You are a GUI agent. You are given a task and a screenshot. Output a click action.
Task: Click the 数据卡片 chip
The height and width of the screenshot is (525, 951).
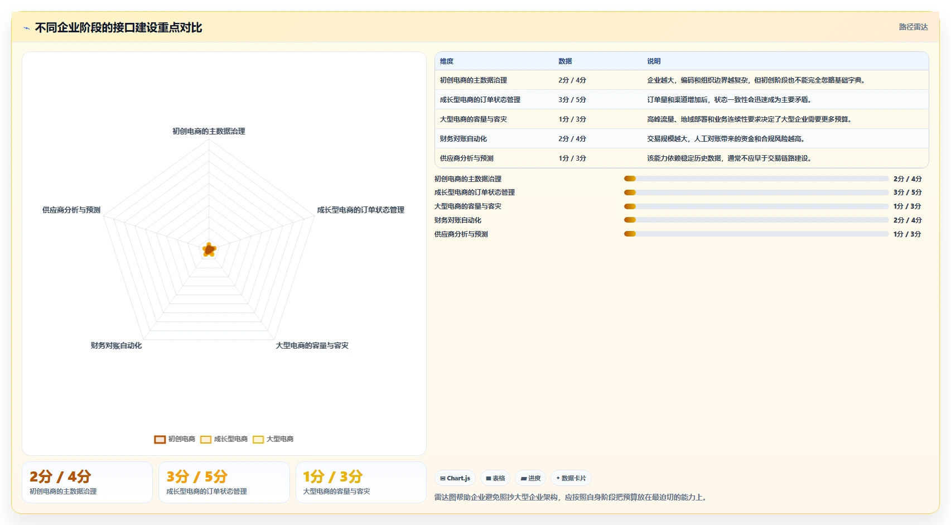point(571,478)
